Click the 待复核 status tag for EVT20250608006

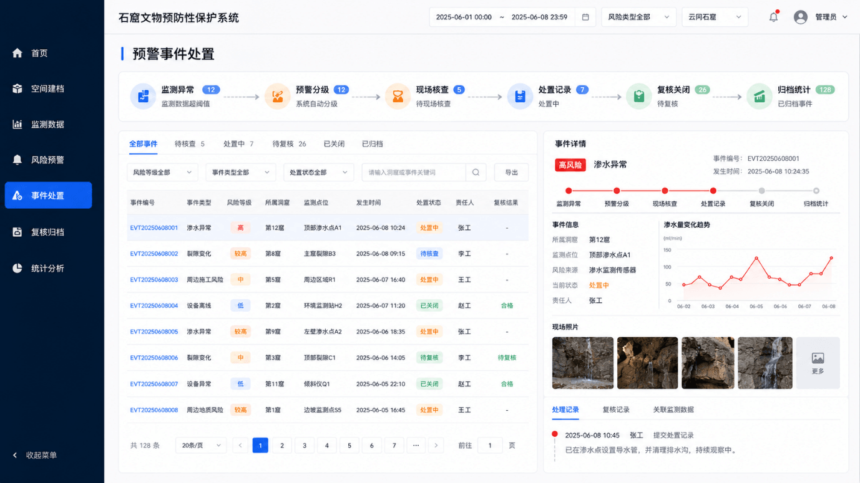(x=429, y=358)
